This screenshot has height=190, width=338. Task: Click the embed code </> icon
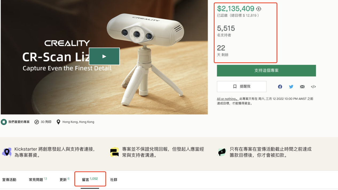313,86
